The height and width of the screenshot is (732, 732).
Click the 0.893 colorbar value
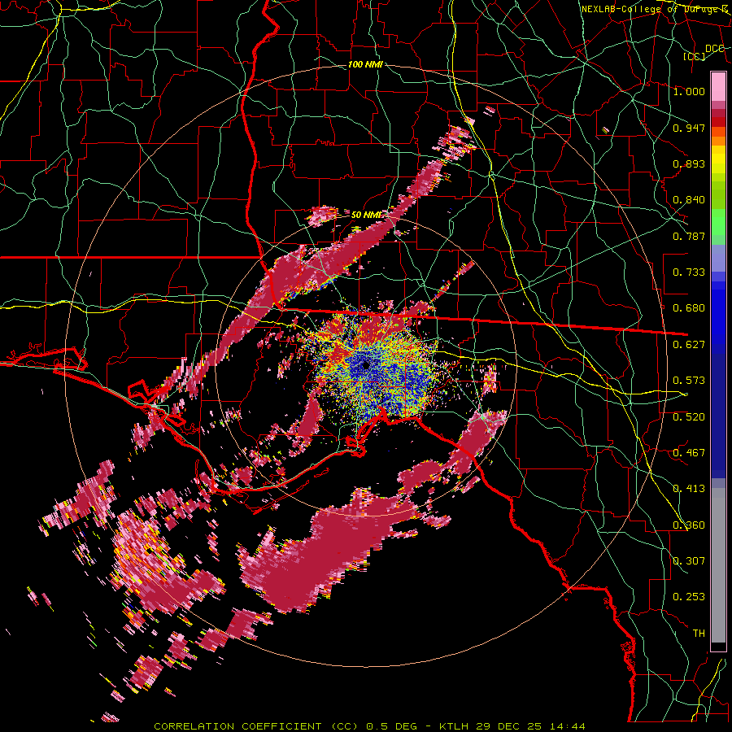(689, 163)
